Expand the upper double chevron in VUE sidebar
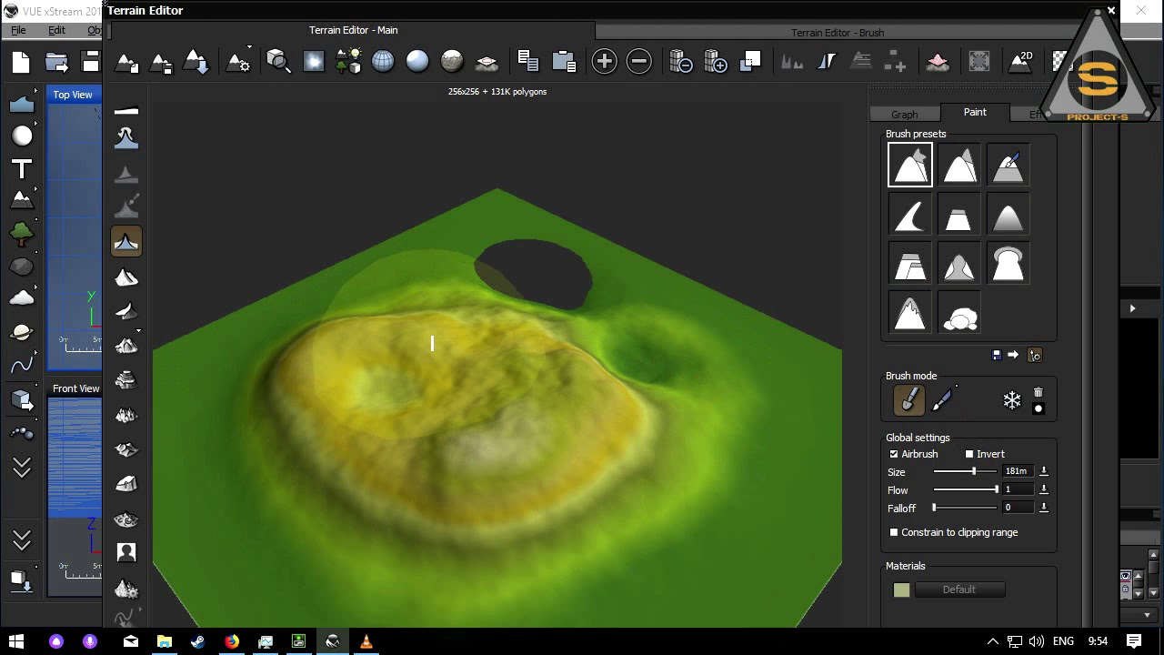Viewport: 1164px width, 655px height. [22, 468]
